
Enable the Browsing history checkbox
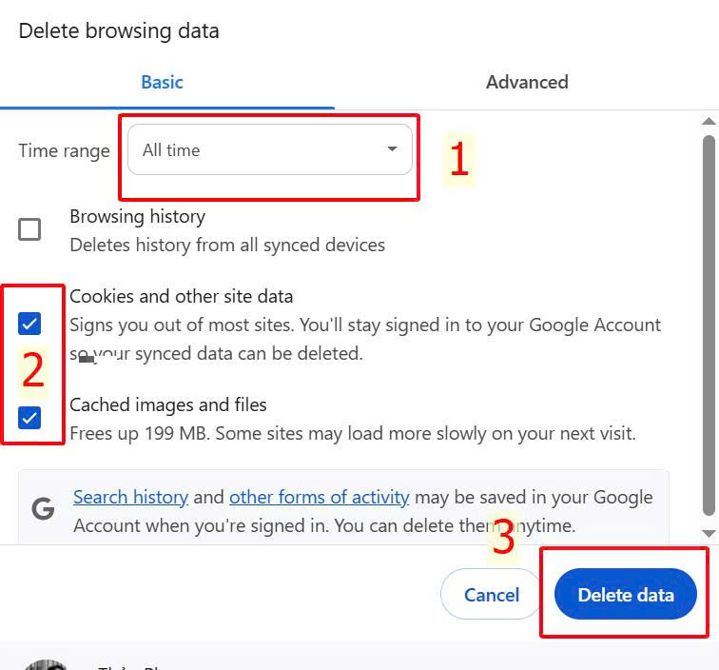pyautogui.click(x=30, y=229)
